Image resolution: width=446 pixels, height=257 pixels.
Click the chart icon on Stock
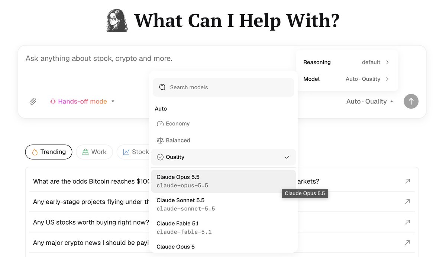point(126,152)
